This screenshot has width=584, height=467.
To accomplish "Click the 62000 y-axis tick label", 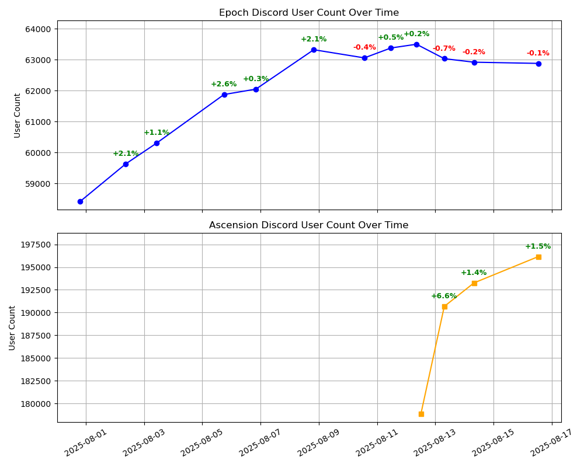I will [39, 91].
